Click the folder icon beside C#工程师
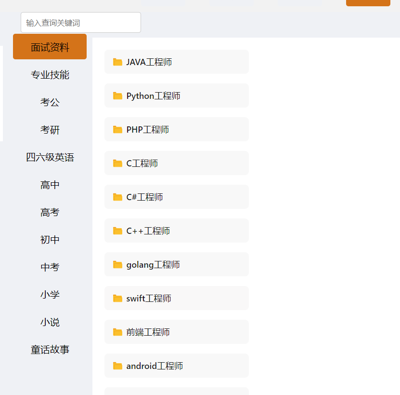 (117, 197)
